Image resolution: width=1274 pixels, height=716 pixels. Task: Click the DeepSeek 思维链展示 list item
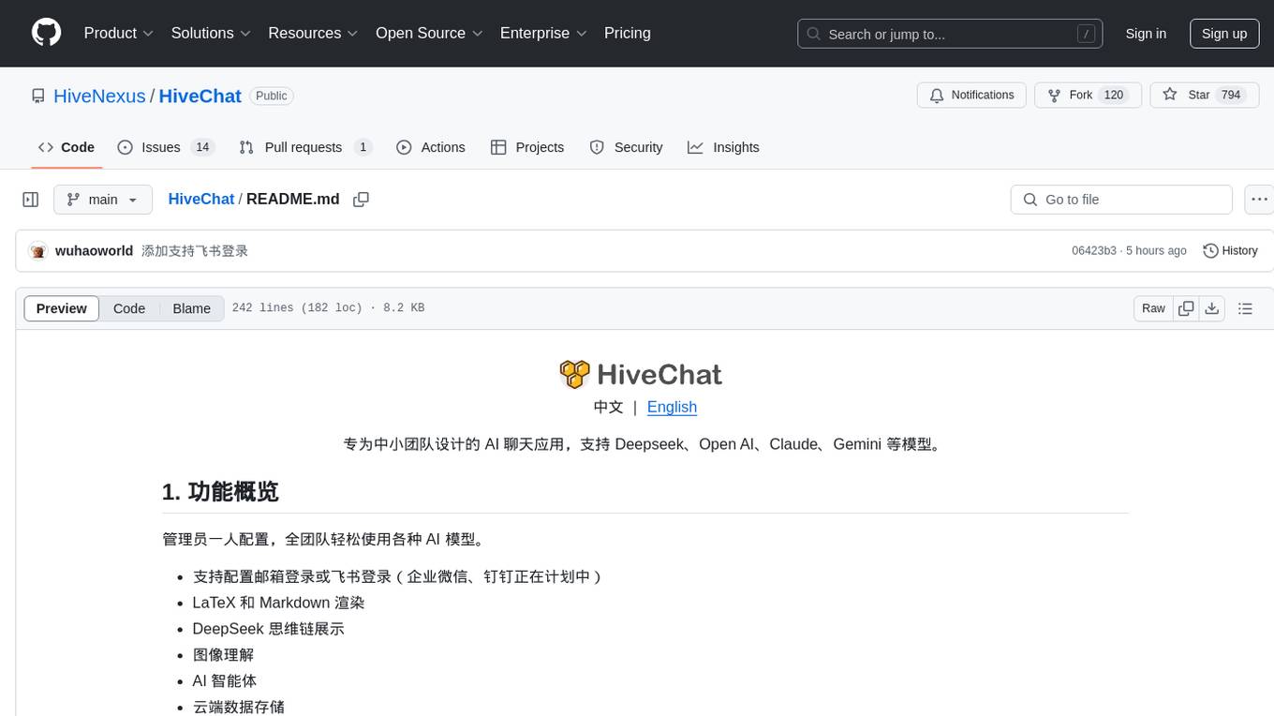click(x=269, y=629)
